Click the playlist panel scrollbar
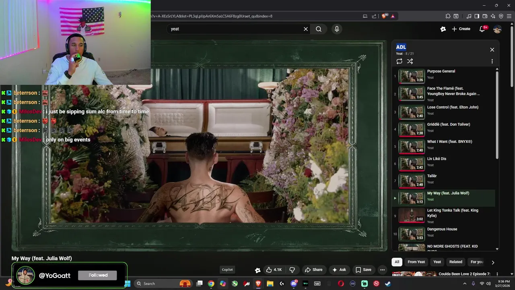The image size is (515, 290). [497, 115]
